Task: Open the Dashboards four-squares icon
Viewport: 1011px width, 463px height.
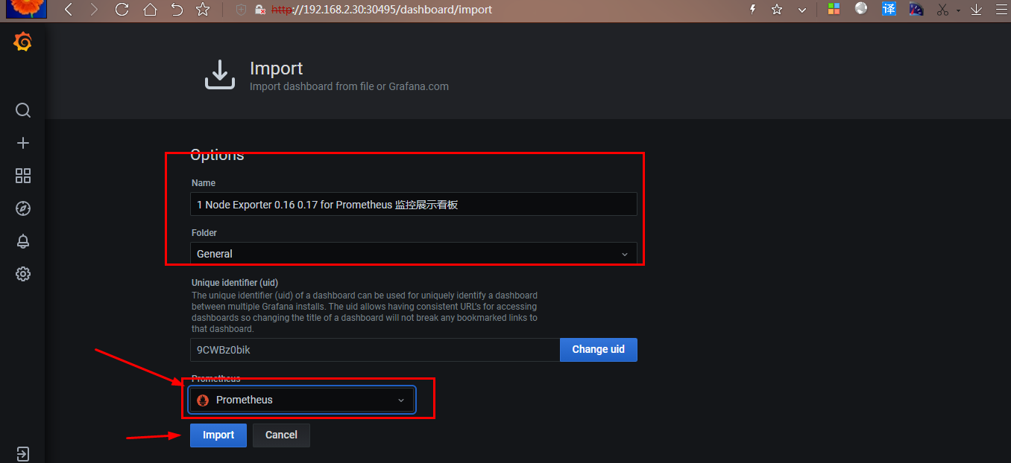Action: coord(23,176)
